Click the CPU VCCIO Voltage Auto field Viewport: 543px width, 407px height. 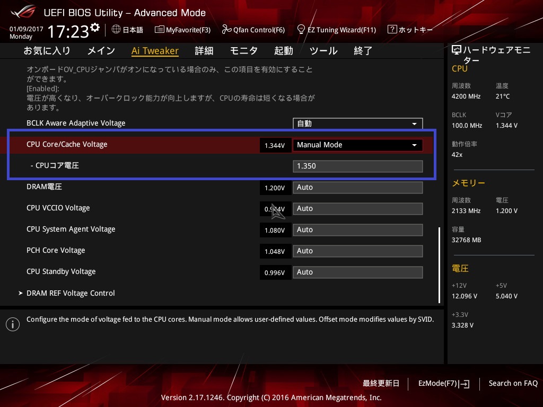click(x=358, y=209)
